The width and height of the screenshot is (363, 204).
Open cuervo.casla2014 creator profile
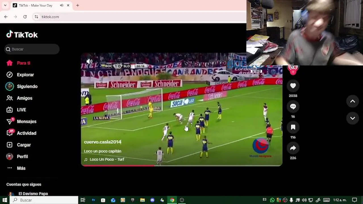click(x=103, y=142)
